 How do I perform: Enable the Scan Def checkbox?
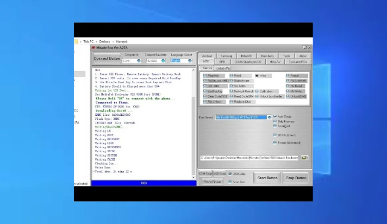(230, 182)
